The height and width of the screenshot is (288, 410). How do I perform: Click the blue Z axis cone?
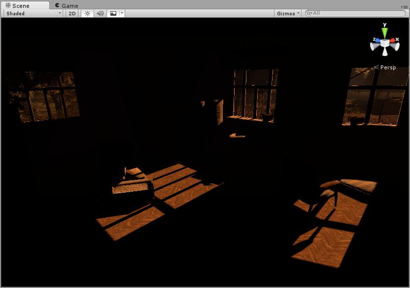377,40
